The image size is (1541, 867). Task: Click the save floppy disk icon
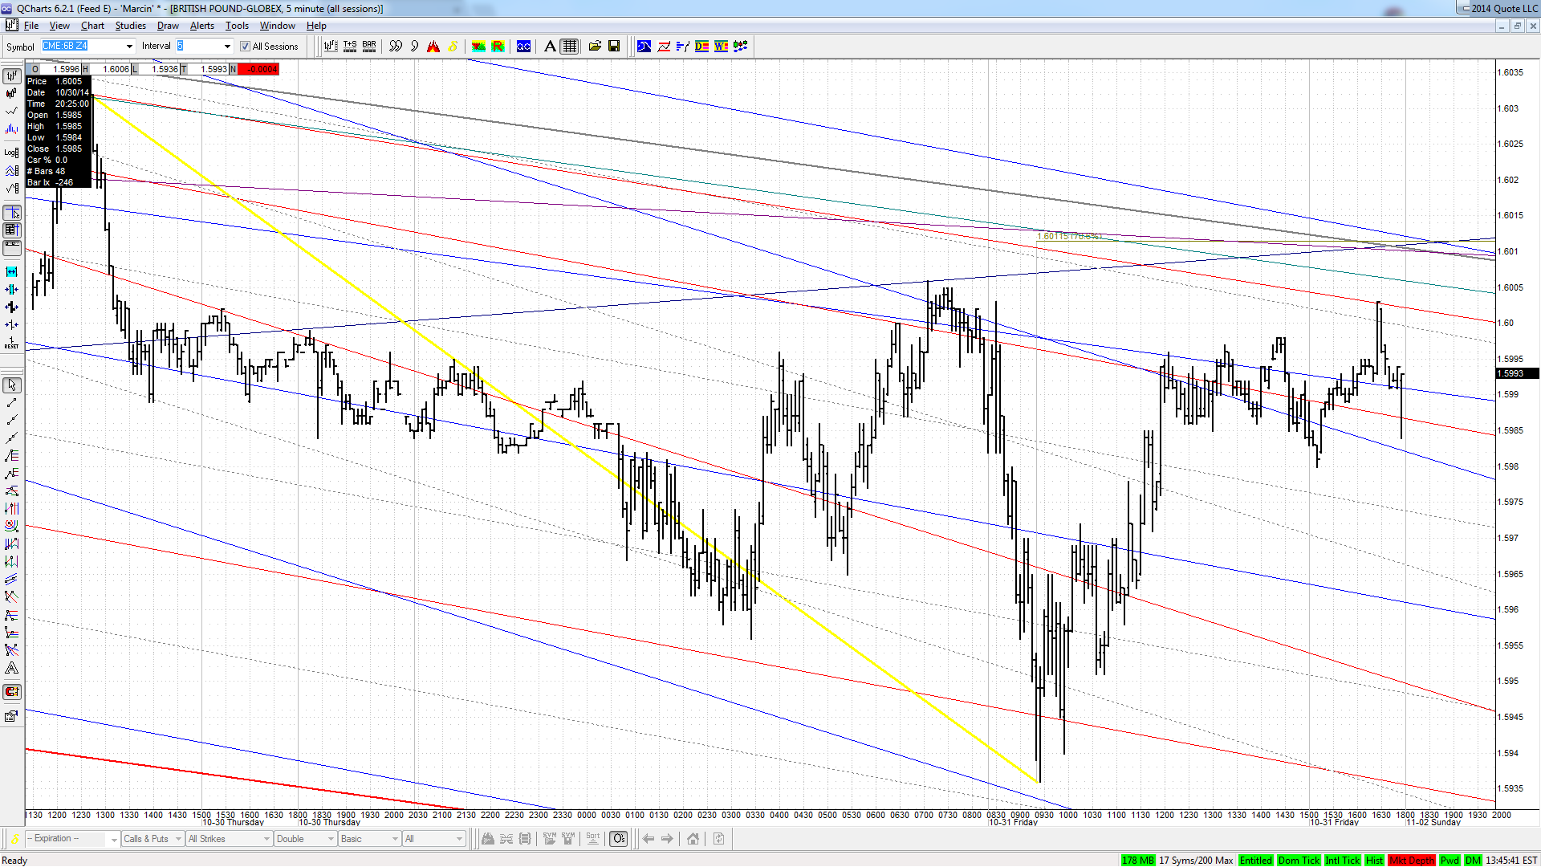[614, 47]
